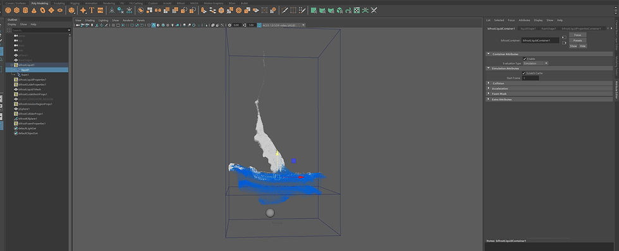Expand the Collision section
619x251 pixels.
488,83
